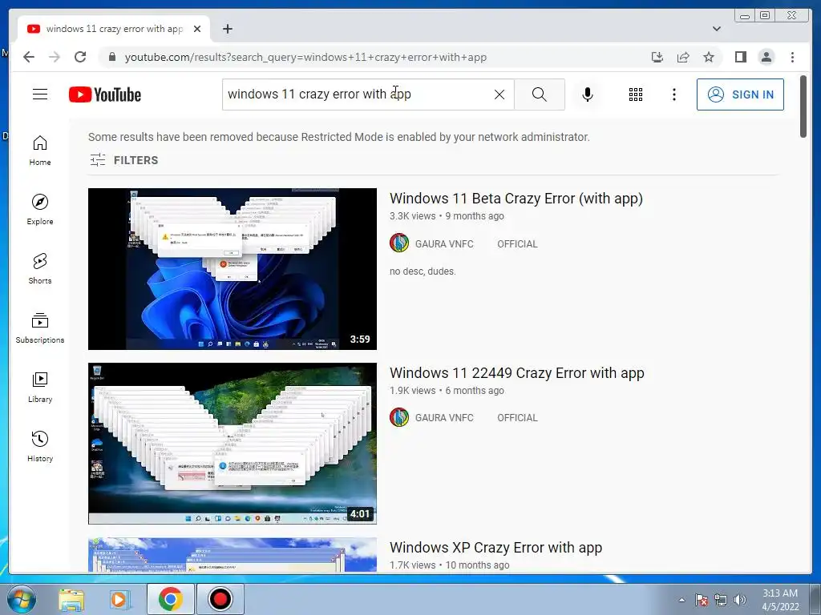Expand the tab search dropdown arrow
Image resolution: width=821 pixels, height=615 pixels.
[x=716, y=29]
